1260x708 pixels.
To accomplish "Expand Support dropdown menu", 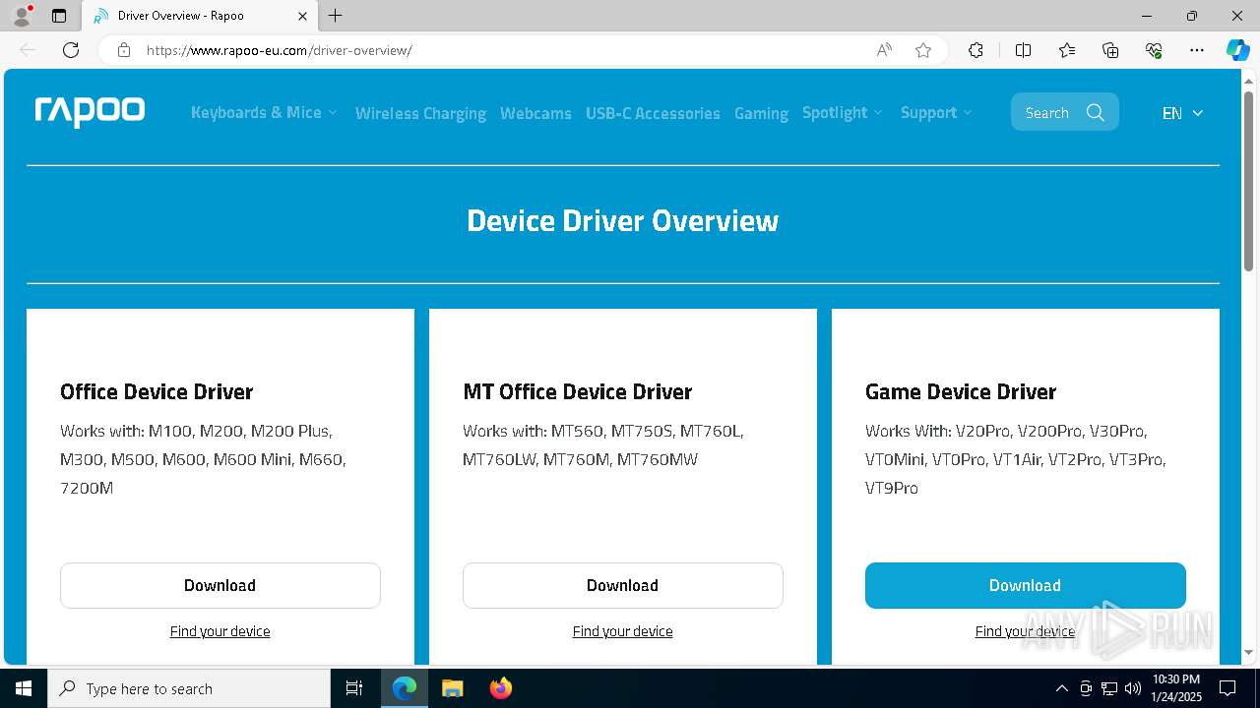I will 936,112.
